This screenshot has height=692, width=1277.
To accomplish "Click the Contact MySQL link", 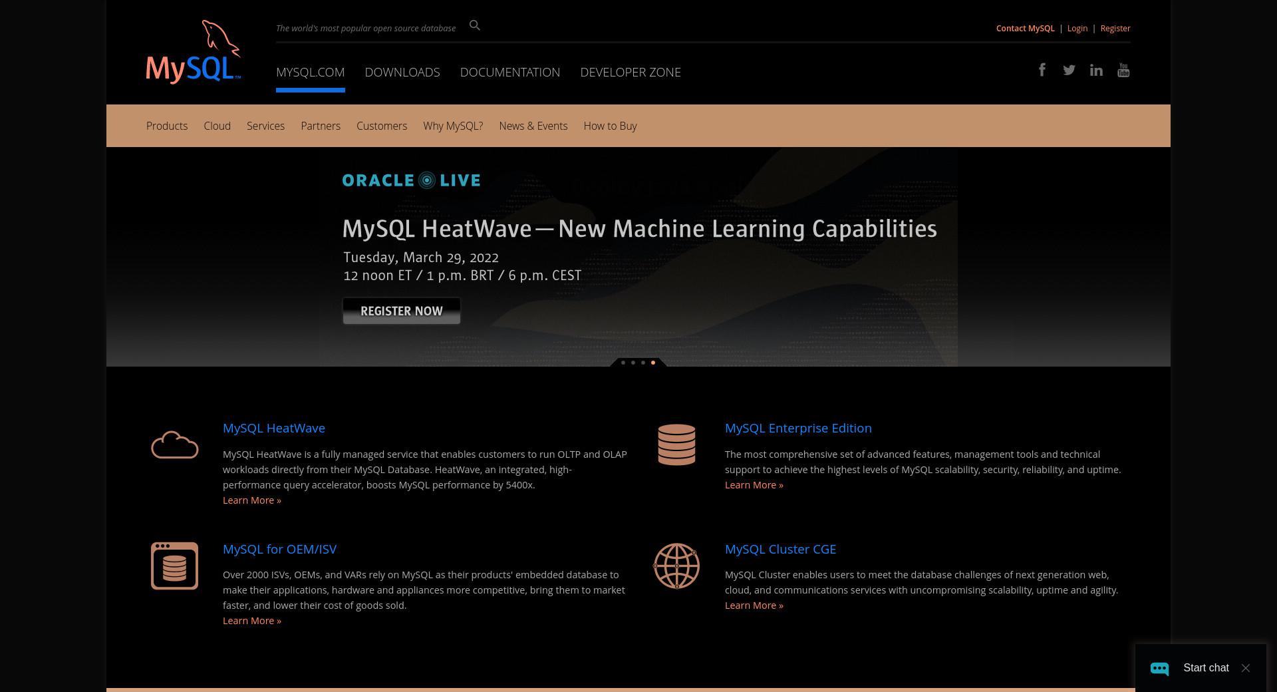I will tap(1025, 29).
